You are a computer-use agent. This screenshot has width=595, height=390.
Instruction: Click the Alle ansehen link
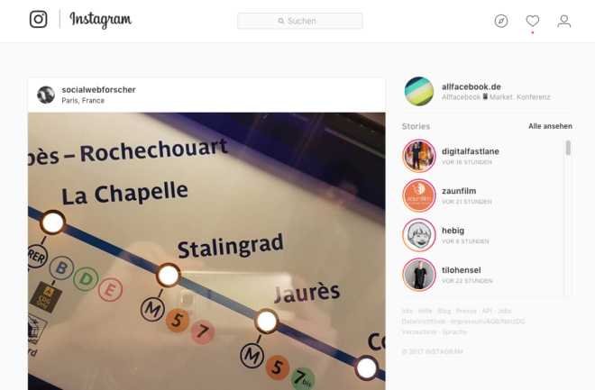coord(550,126)
